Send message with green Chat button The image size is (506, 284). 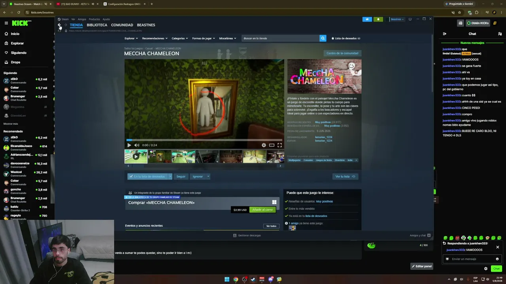pos(497,269)
